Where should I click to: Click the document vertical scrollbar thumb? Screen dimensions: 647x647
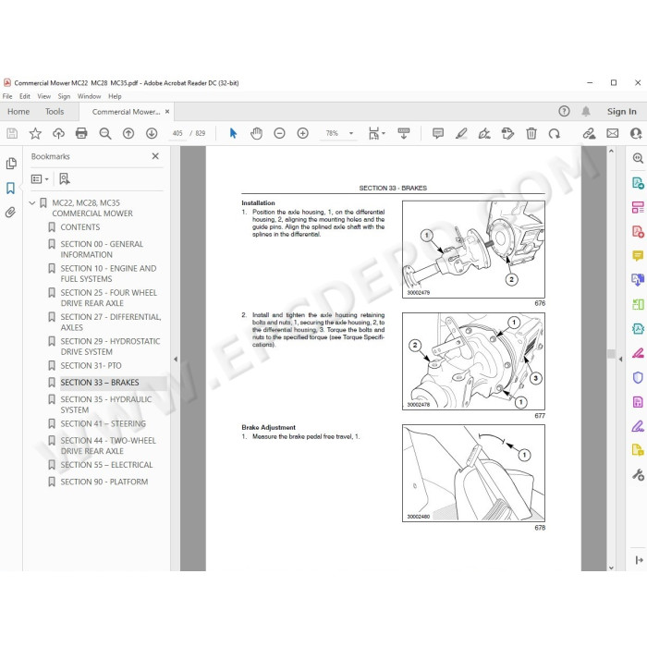(x=611, y=354)
